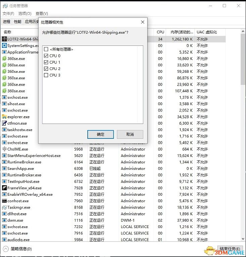Click the StartMenuExperienceHost.exe icon

click(4, 156)
